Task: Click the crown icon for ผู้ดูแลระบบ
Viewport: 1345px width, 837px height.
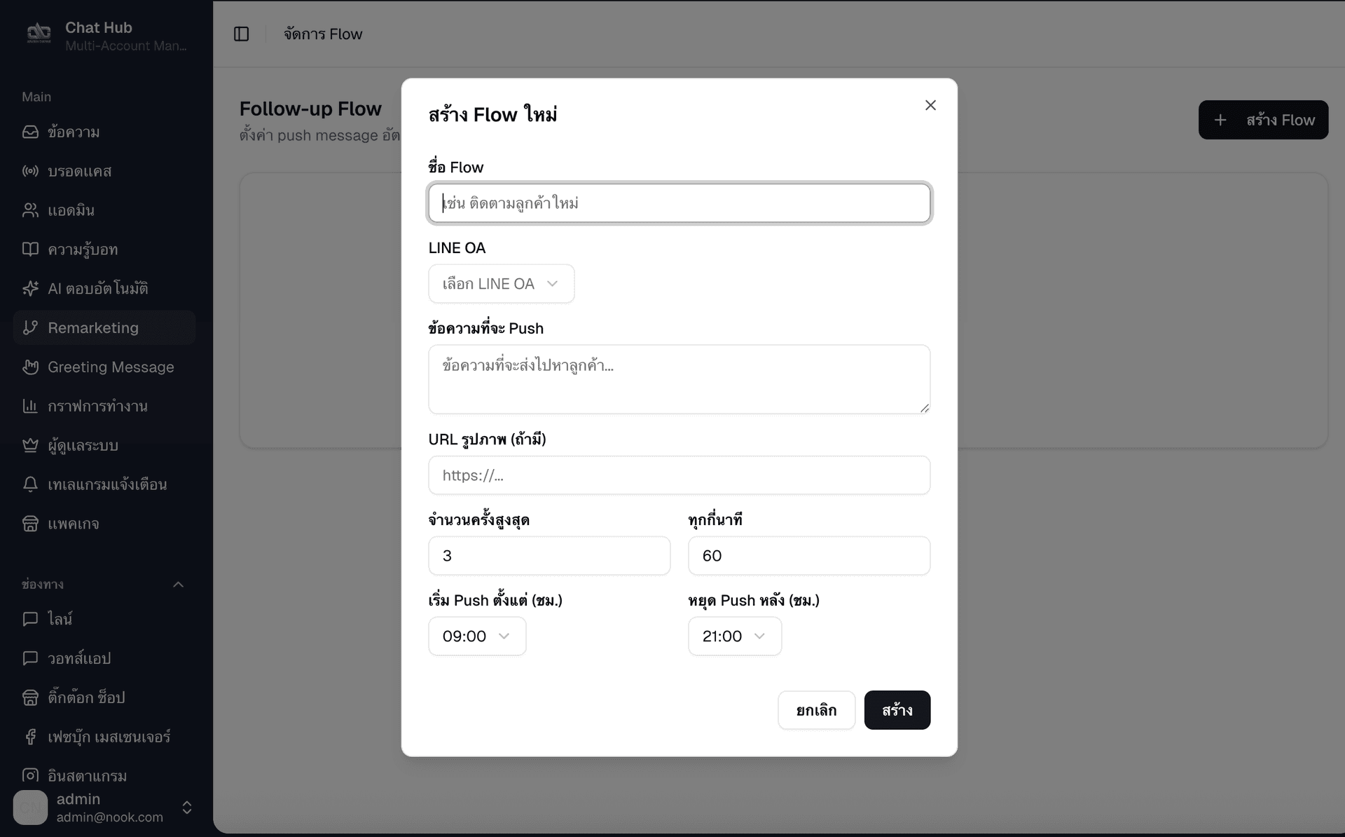Action: click(x=30, y=445)
